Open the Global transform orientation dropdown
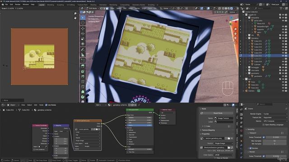Viewport: 289px width, 162px height. (165, 8)
